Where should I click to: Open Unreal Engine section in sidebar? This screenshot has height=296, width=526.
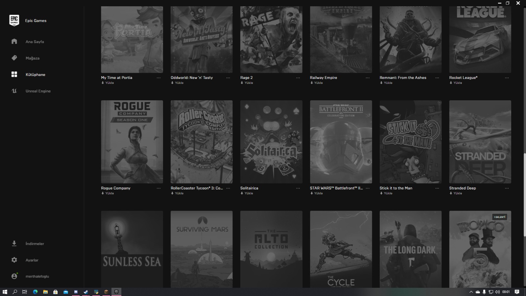38,91
